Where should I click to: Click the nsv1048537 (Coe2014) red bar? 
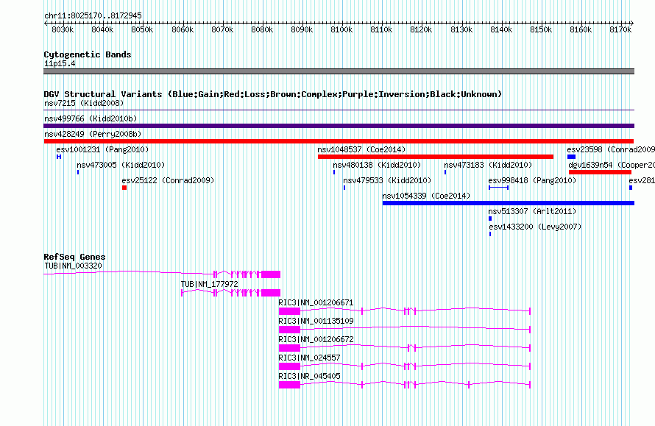tap(435, 157)
